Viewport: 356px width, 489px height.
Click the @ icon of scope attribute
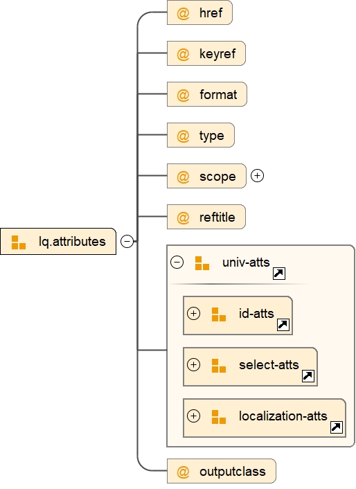[183, 177]
